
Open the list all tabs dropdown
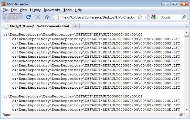[187, 26]
